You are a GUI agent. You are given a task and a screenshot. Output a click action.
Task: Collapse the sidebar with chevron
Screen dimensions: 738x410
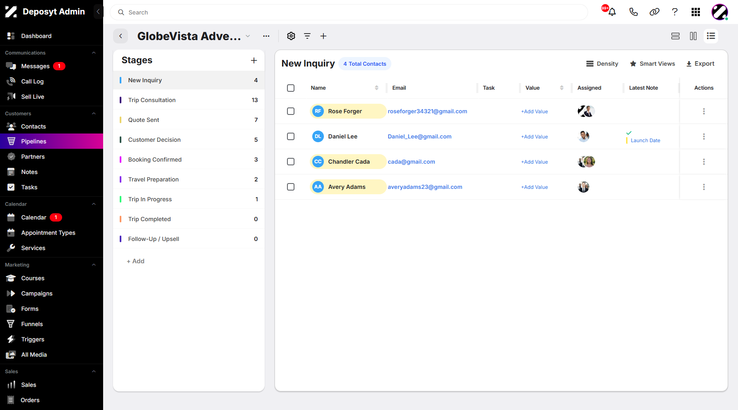tap(98, 12)
